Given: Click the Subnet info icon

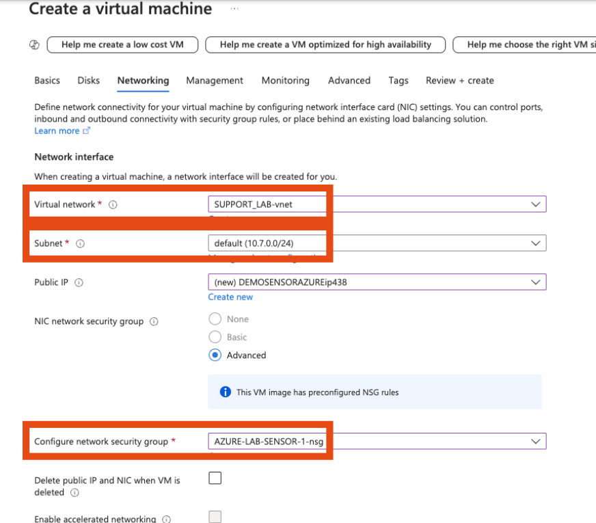Looking at the screenshot, I should pyautogui.click(x=80, y=243).
